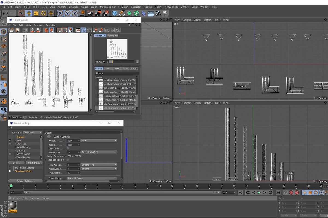328x218 pixels.
Task: Open the Pixel Aspect Square dropdown
Action: coord(99,169)
